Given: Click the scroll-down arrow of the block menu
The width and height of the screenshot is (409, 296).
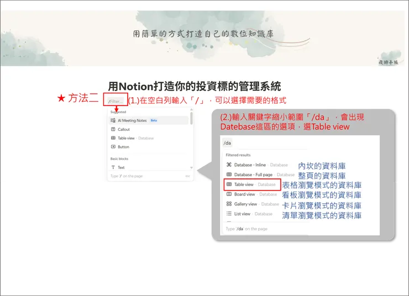Looking at the screenshot, I should click(191, 168).
